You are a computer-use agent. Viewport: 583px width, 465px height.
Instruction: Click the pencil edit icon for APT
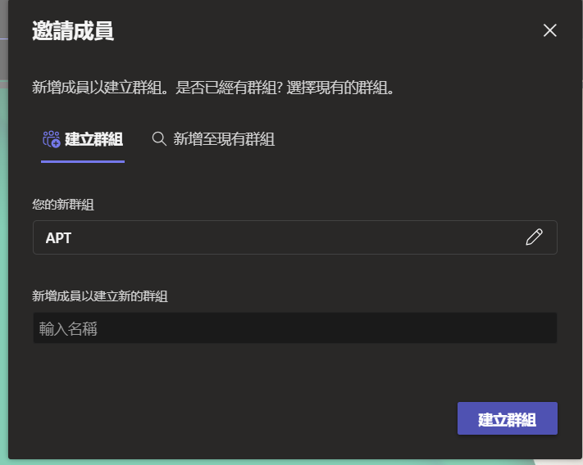tap(534, 237)
